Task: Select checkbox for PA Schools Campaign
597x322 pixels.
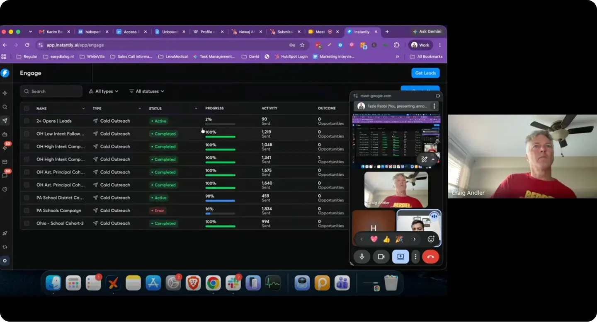Action: coord(27,211)
